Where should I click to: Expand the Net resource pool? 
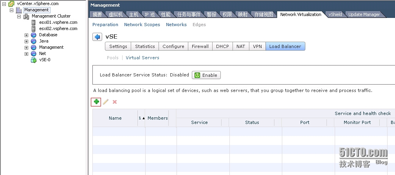(x=26, y=54)
